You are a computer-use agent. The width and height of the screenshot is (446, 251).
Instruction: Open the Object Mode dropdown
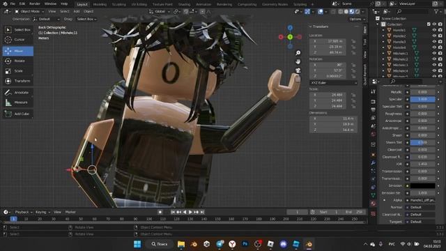click(29, 11)
